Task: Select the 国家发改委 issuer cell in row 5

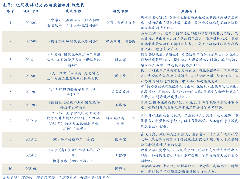Action: click(120, 92)
